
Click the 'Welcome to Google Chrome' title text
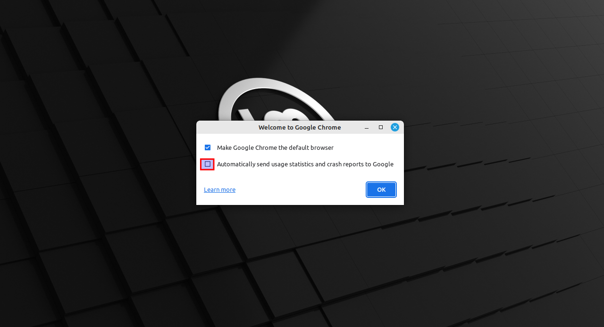[x=300, y=127]
